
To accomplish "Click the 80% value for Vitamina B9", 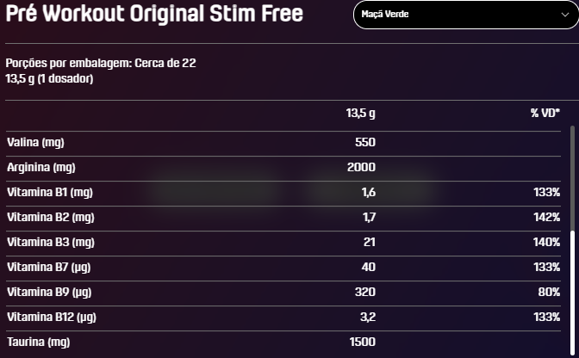I will pyautogui.click(x=549, y=292).
